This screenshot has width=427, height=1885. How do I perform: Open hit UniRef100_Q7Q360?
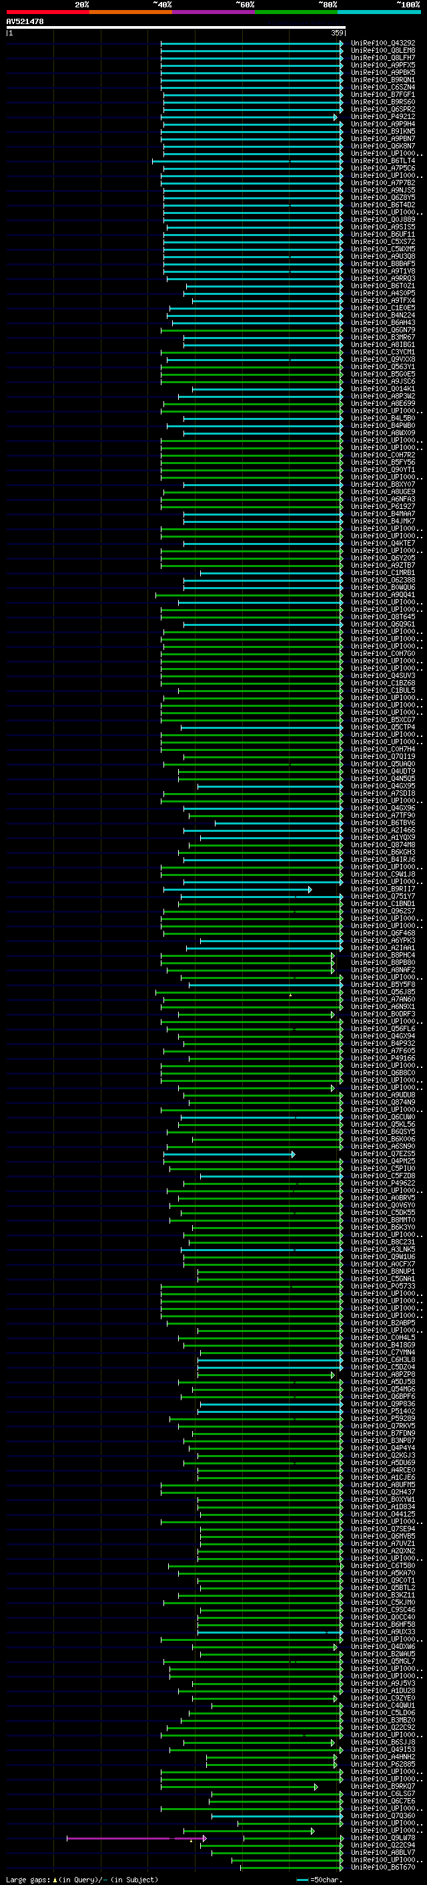click(382, 1815)
